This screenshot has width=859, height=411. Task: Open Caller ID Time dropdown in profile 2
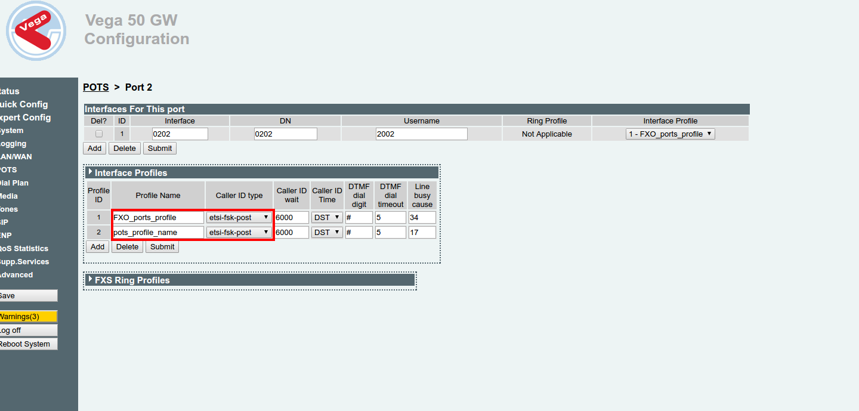pos(327,232)
